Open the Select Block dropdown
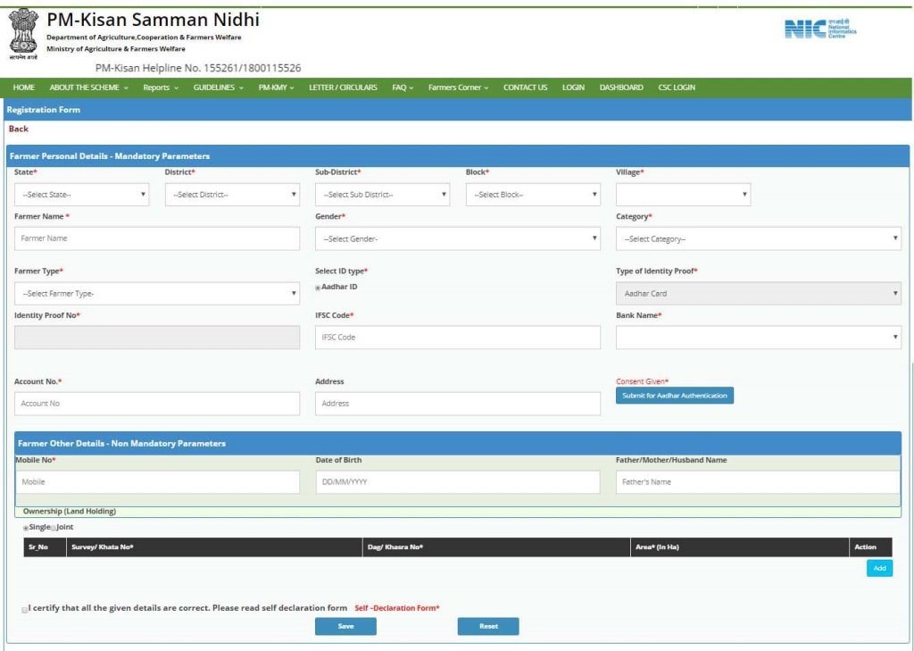This screenshot has height=651, width=914. coord(533,195)
